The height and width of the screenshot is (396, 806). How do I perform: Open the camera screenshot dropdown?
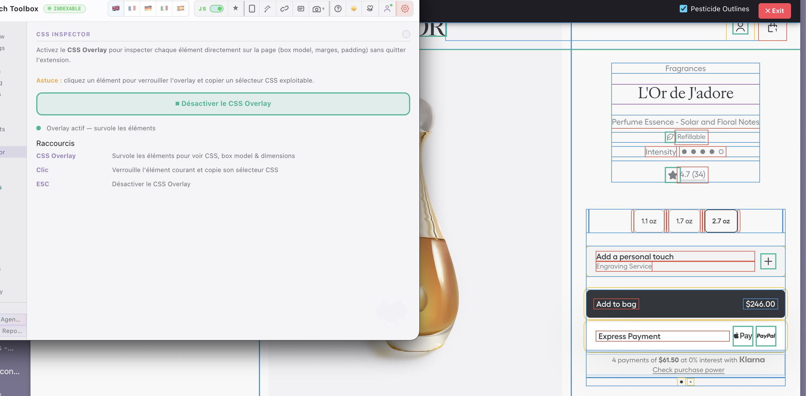(x=319, y=8)
